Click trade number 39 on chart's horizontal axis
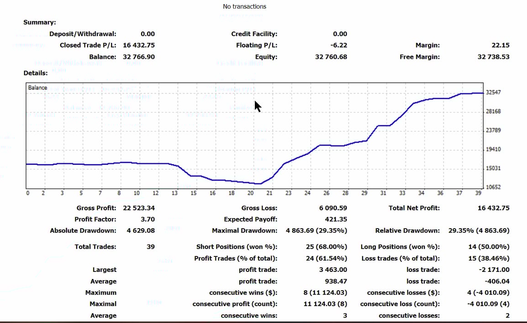 [x=478, y=193]
